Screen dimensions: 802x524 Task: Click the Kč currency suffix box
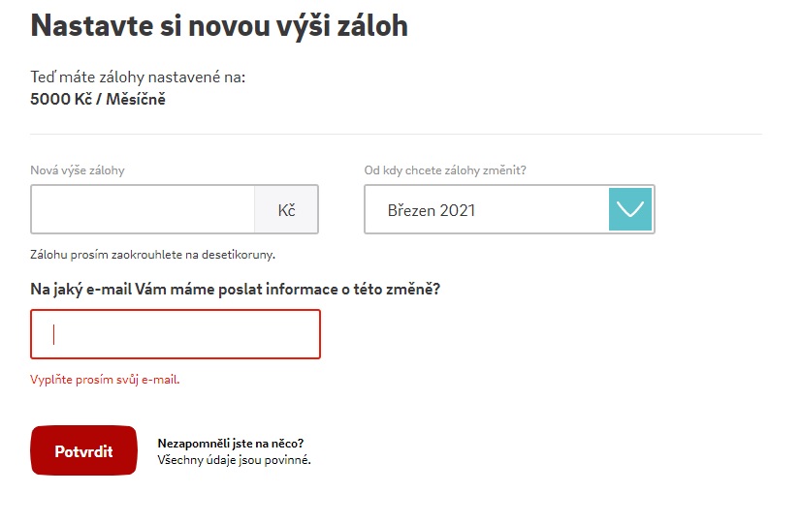point(286,209)
